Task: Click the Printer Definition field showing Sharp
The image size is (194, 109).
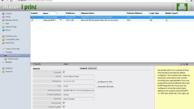Action: pos(79,95)
